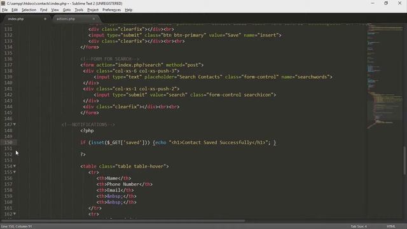Minimize the Sublime Text window

coord(373,3)
